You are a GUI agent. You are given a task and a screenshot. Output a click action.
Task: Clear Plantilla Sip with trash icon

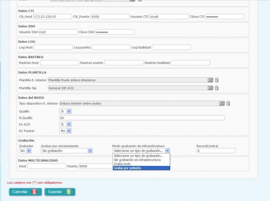217,88
